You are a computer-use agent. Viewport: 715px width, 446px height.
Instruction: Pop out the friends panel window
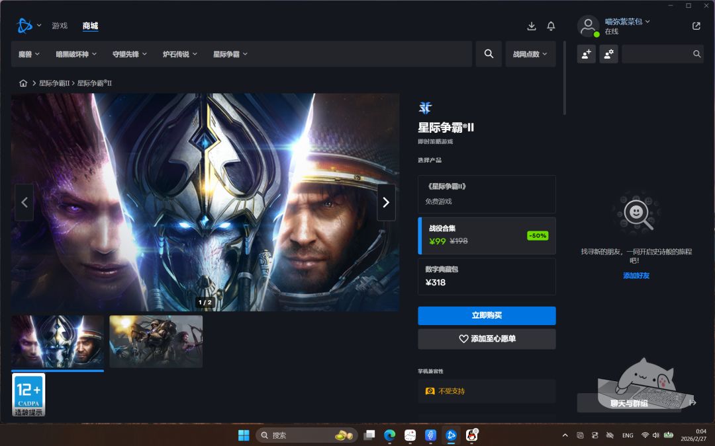click(696, 26)
